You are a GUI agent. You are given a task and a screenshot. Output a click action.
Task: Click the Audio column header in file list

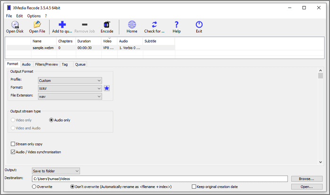(x=130, y=41)
